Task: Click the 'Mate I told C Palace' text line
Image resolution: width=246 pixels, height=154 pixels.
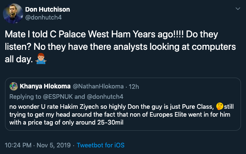Action: pyautogui.click(x=111, y=34)
